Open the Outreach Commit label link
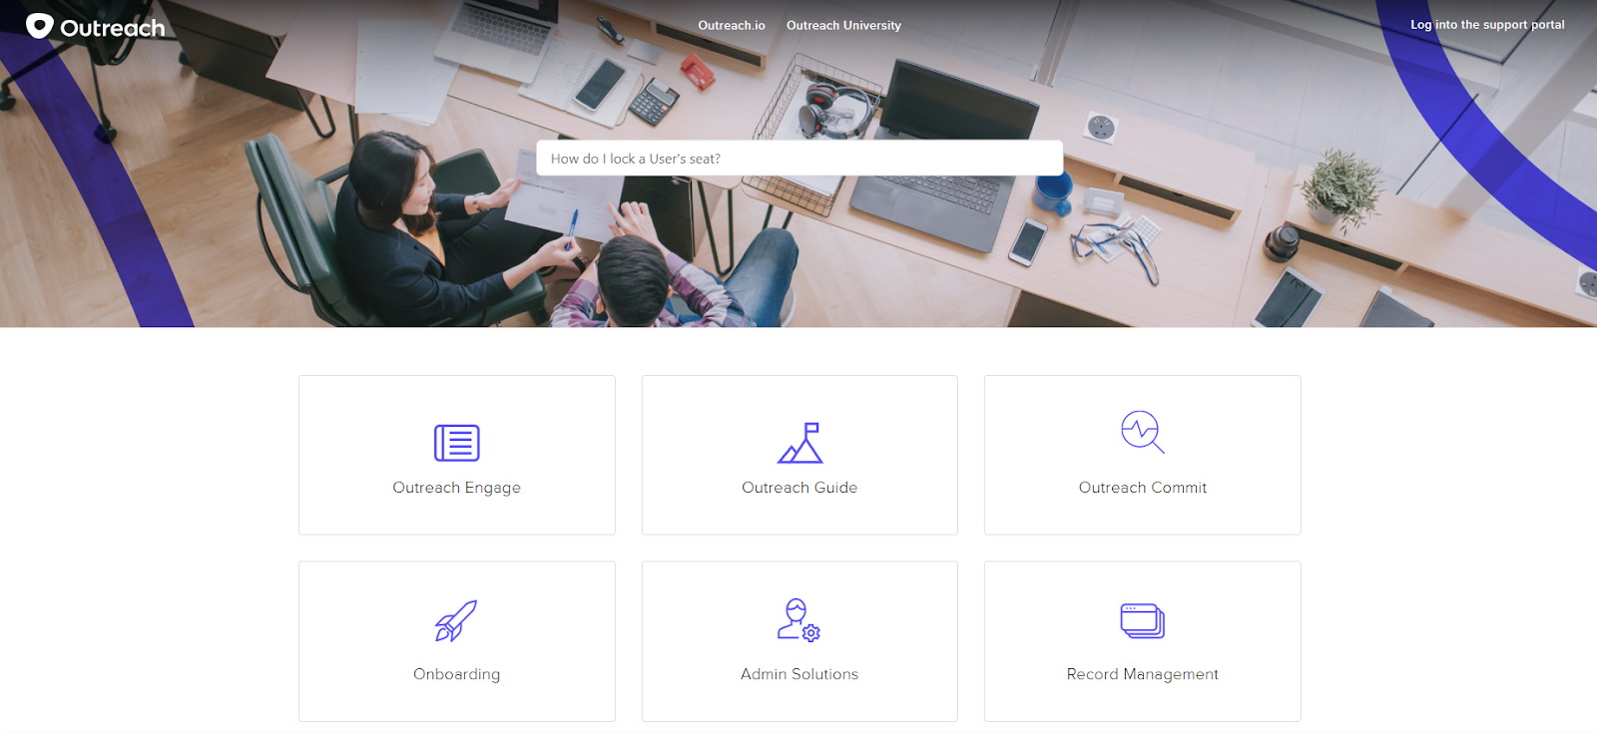The image size is (1597, 733). [1143, 488]
